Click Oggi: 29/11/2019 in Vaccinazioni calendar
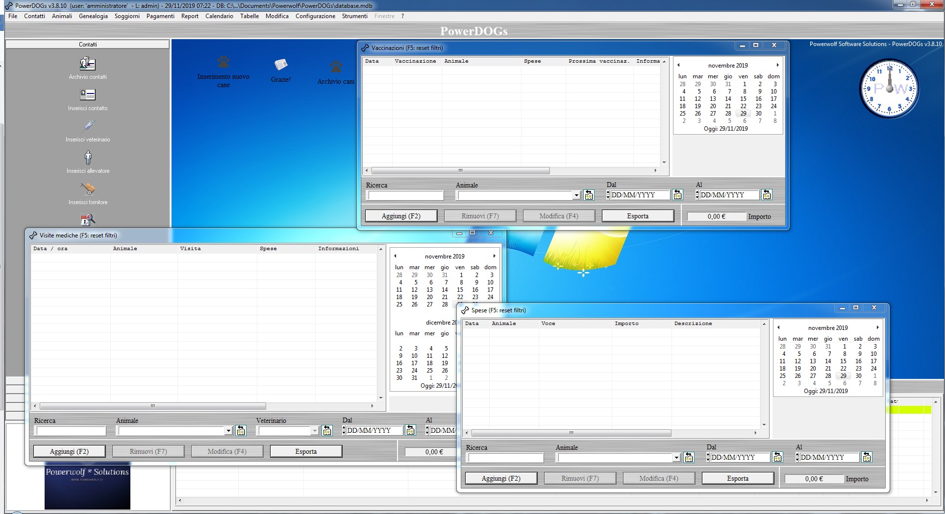Viewport: 945px width, 514px height. click(x=726, y=129)
